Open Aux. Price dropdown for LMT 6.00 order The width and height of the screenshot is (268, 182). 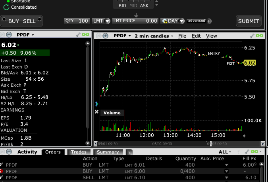pyautogui.click(x=226, y=171)
